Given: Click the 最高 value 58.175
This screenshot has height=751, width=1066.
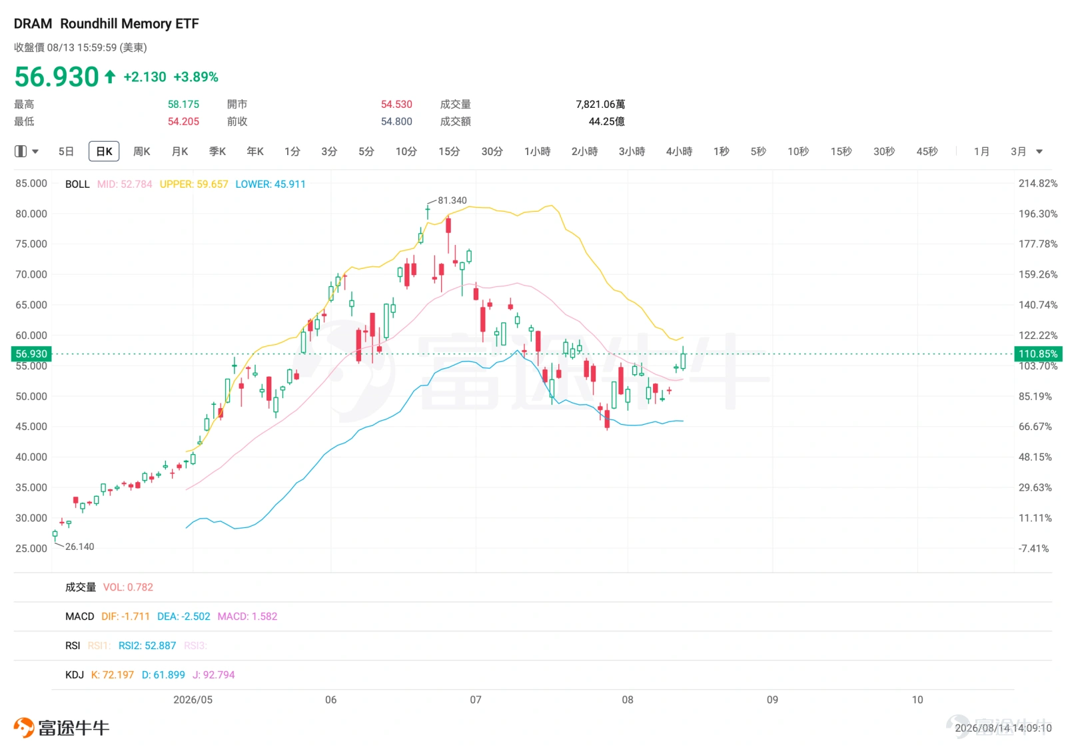Looking at the screenshot, I should [183, 105].
